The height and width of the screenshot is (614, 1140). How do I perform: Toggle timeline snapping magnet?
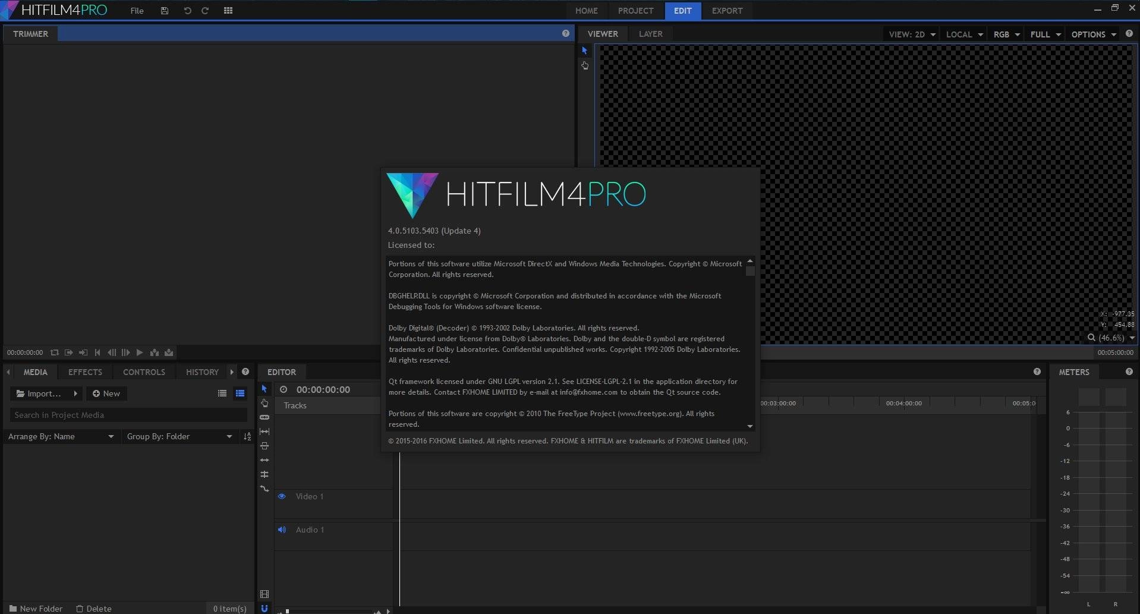click(x=264, y=608)
